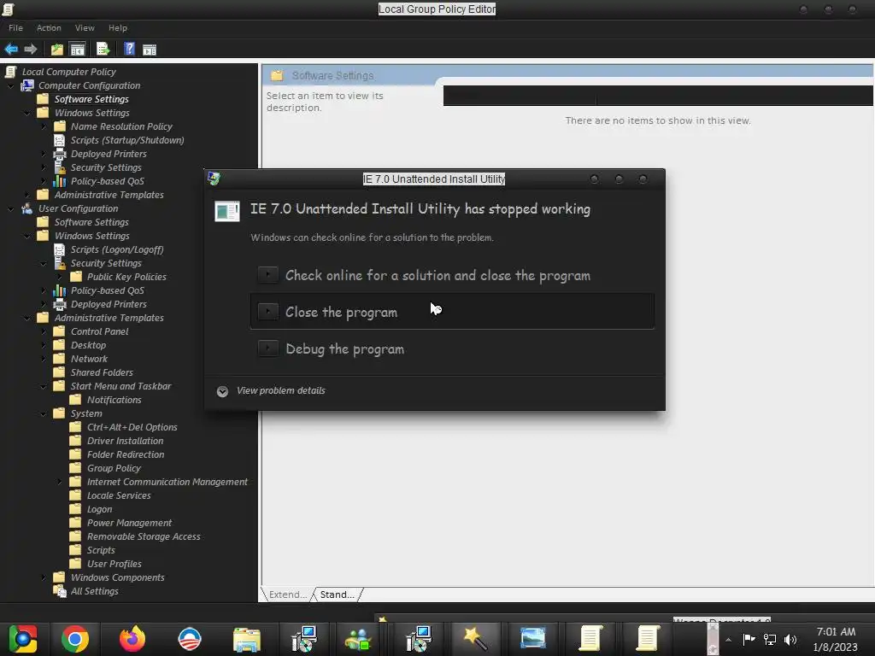875x656 pixels.
Task: Click the IE 7.0 dialog title bar icon
Action: click(x=214, y=179)
